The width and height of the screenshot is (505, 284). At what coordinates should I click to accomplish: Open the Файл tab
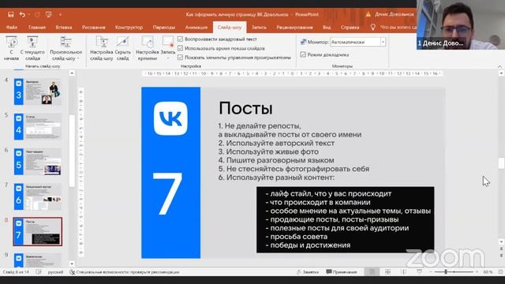[x=11, y=28]
